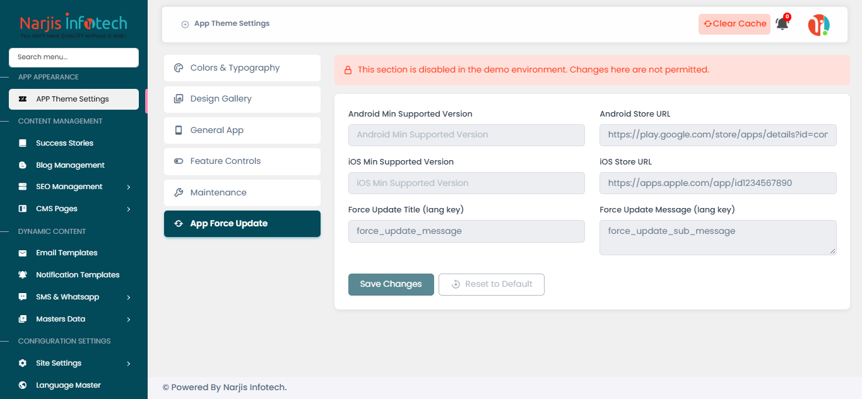Viewport: 862px width, 399px height.
Task: Open Language Master in the sidebar
Action: pyautogui.click(x=74, y=385)
